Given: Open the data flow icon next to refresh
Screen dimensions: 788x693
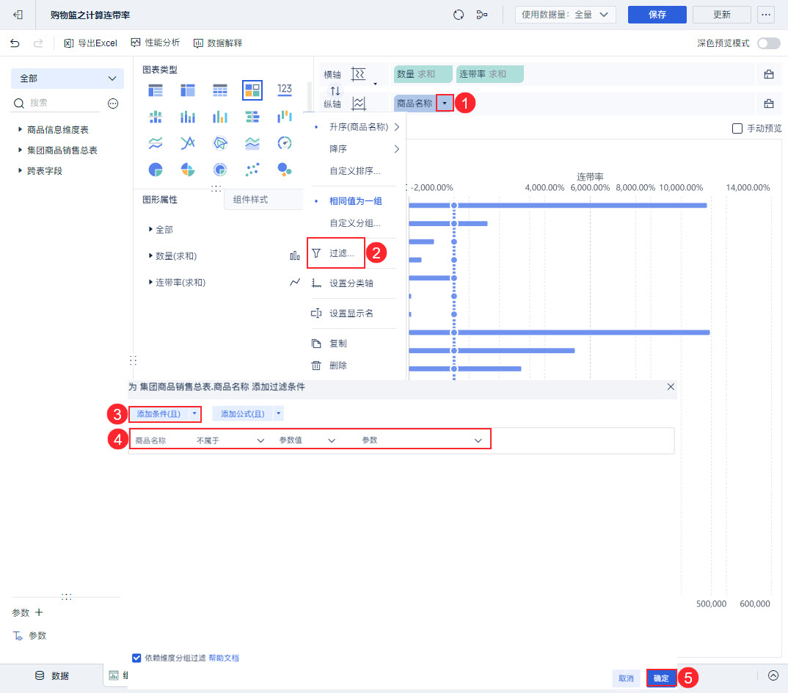Looking at the screenshot, I should coord(482,15).
